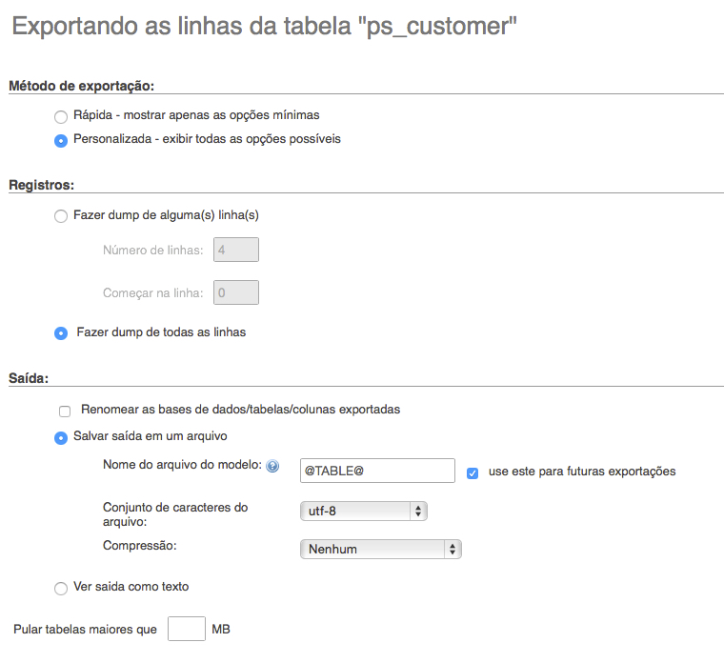Select Ver saida como texto option
The width and height of the screenshot is (724, 663).
point(61,588)
